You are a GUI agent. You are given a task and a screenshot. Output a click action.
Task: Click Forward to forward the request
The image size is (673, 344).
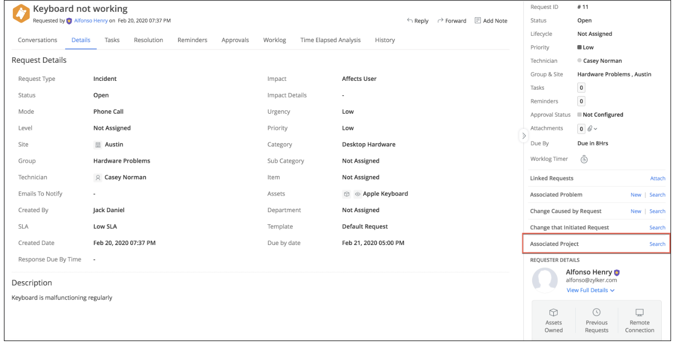451,21
